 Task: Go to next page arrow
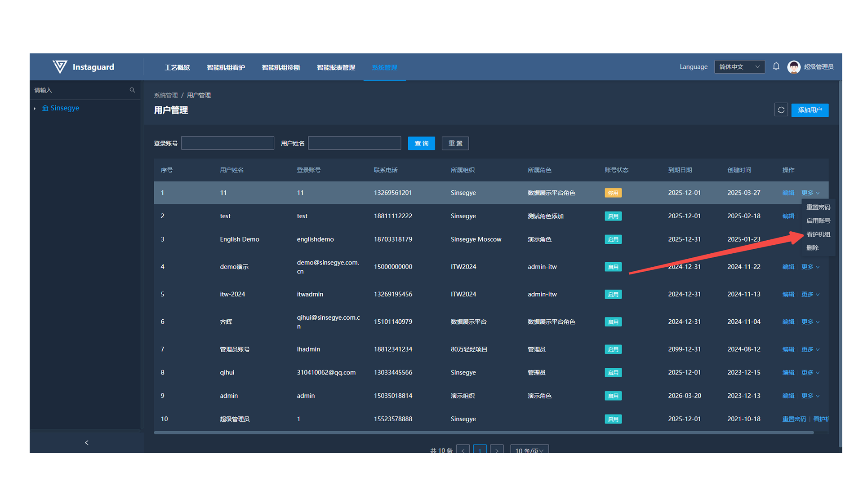tap(497, 449)
